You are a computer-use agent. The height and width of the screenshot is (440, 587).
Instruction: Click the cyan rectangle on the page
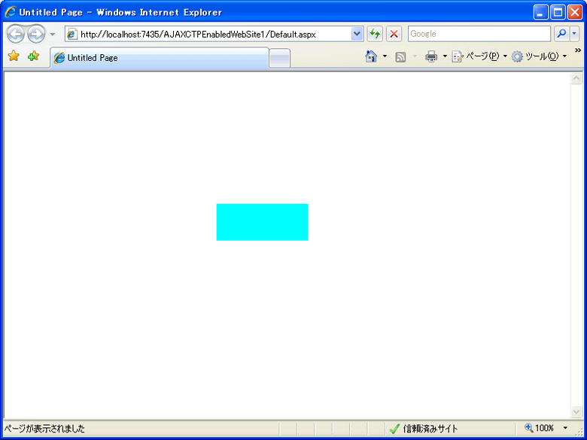click(262, 222)
